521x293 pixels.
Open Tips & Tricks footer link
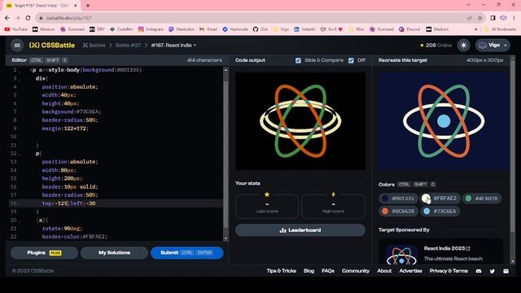281,271
